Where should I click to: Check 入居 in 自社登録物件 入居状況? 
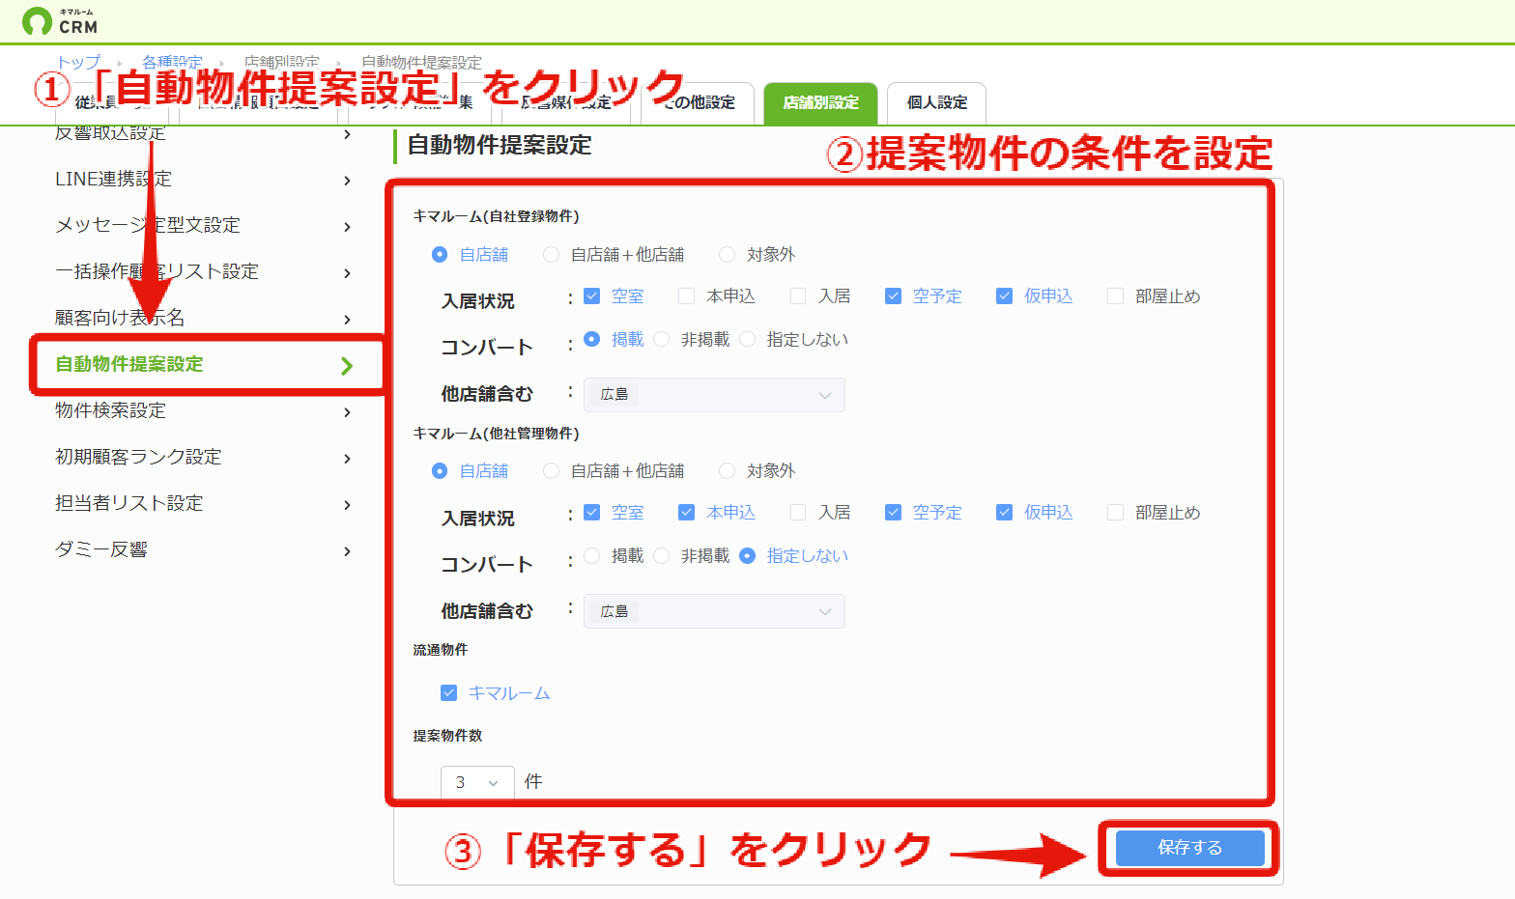click(798, 296)
